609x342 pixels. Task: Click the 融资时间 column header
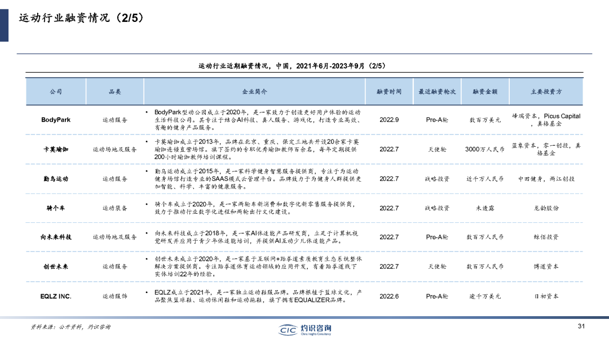point(389,92)
